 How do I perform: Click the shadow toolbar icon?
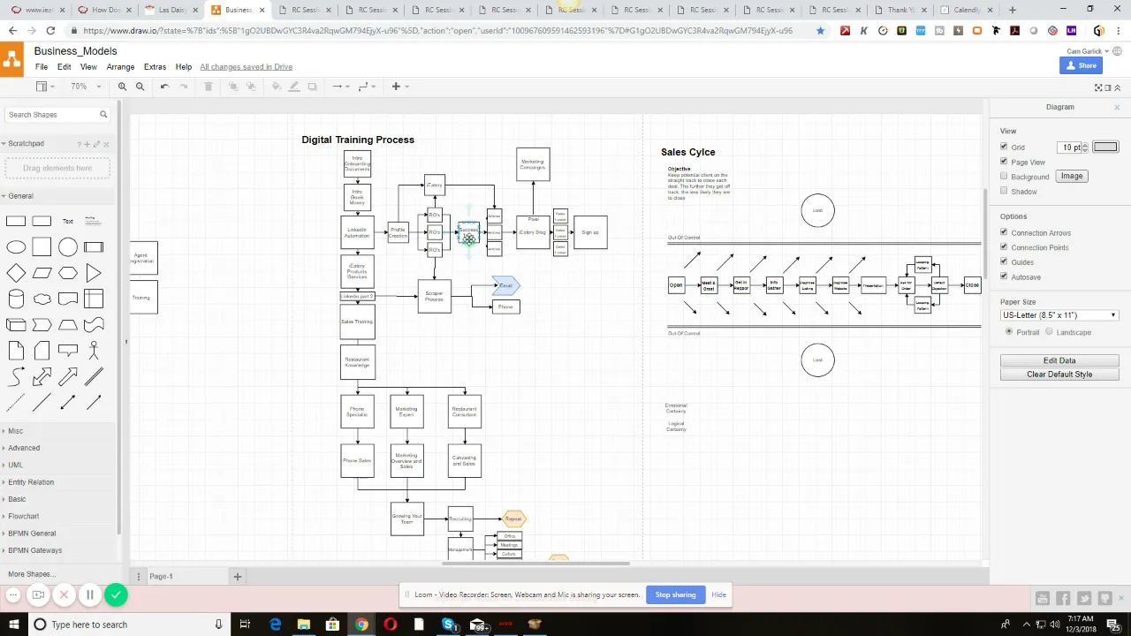[312, 87]
